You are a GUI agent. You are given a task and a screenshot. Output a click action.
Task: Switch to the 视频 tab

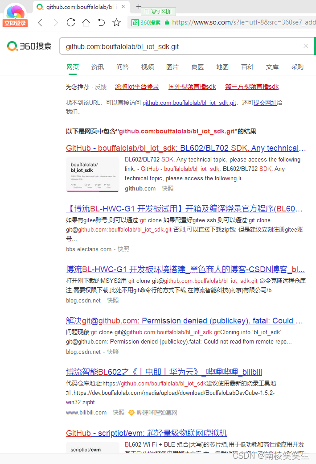147,67
